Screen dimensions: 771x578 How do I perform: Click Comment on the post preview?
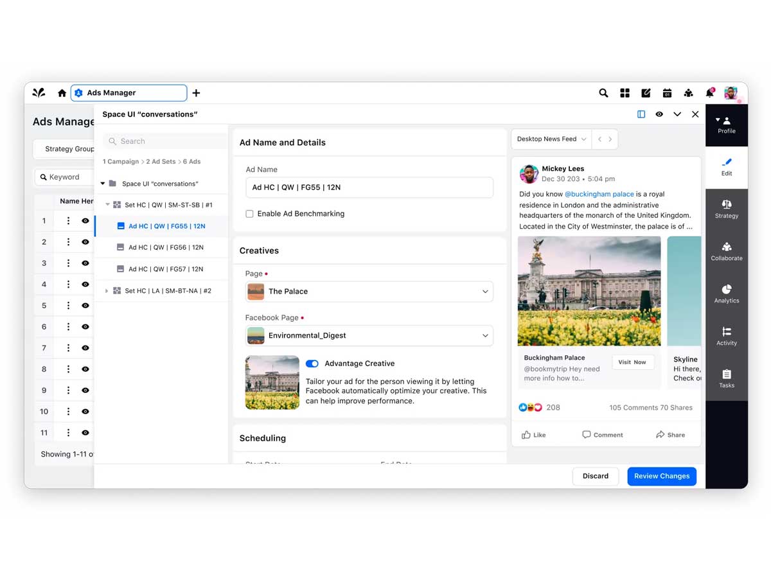point(603,435)
